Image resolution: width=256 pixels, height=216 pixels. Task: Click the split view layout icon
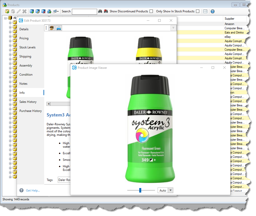click(x=205, y=11)
